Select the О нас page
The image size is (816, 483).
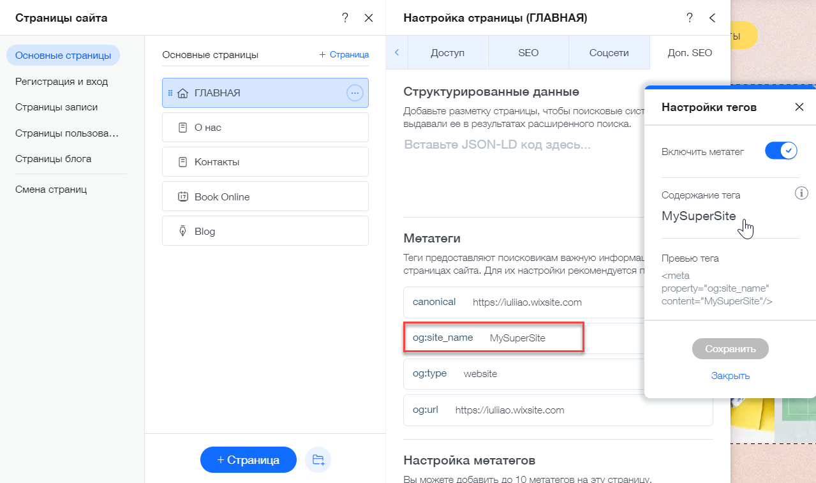point(265,128)
